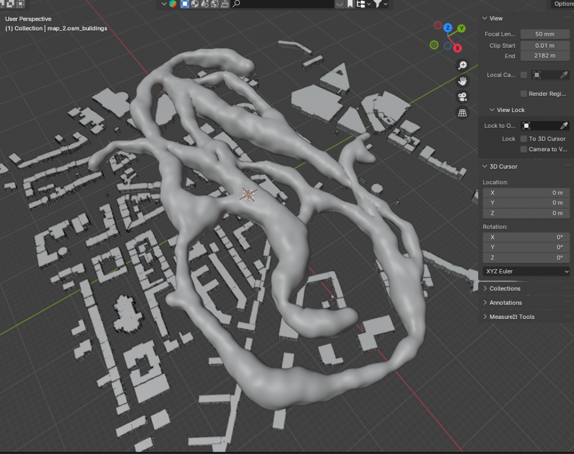Click the blue Z axis on gizmo
The image size is (574, 454).
click(448, 27)
